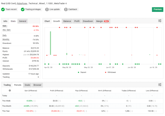The width and height of the screenshot is (165, 116).
Task: Click the Daily label
Action: click(x=4, y=35)
